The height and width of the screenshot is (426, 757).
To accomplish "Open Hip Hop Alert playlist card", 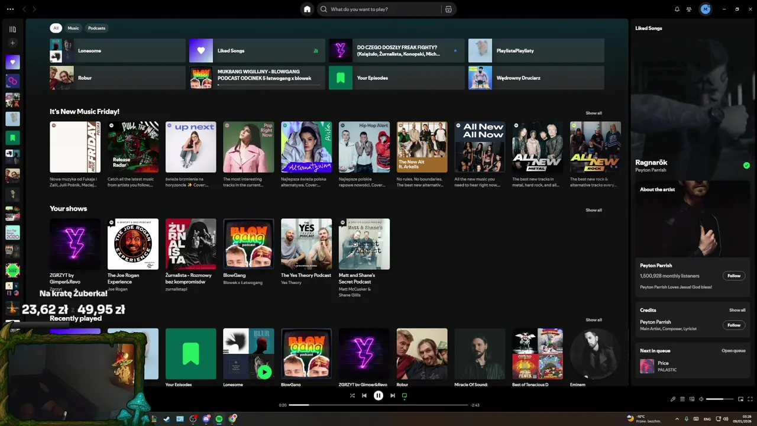I will (364, 154).
